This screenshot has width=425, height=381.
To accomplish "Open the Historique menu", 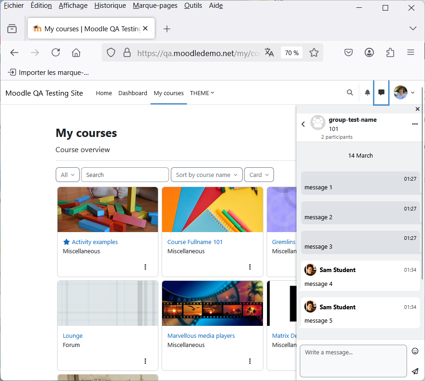I will point(110,6).
